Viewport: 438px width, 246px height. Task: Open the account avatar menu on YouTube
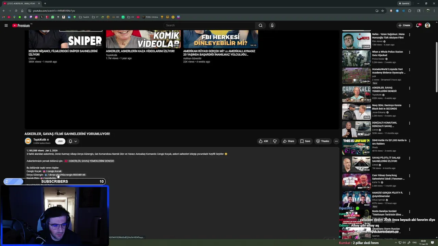pos(427,25)
